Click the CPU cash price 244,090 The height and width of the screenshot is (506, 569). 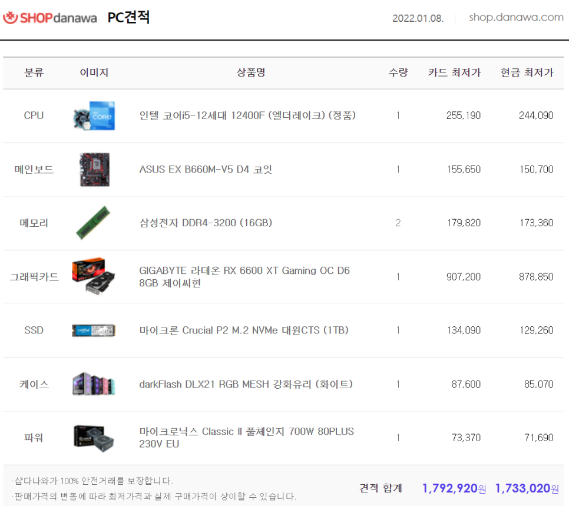click(536, 115)
